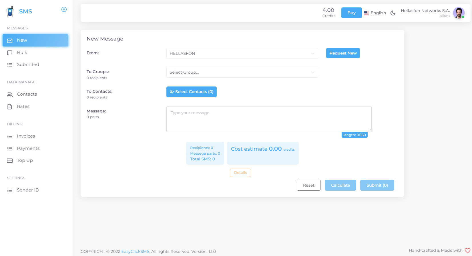Click the Details button

(x=240, y=173)
